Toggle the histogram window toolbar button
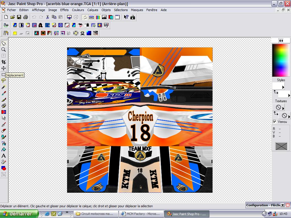Image resolution: width=291 pixels, height=218 pixels. pyautogui.click(x=104, y=17)
